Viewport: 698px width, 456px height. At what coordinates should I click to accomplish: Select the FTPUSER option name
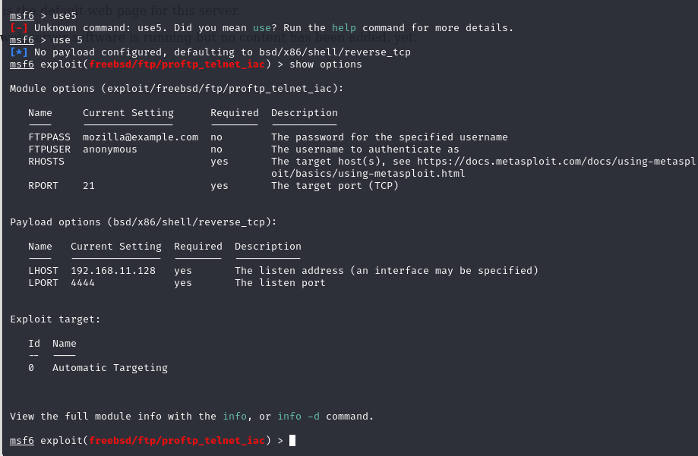point(49,149)
